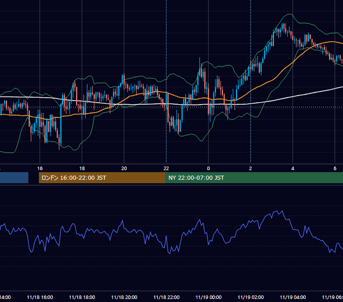Click the 11/18 20:00 date label
The image size is (343, 302).
pos(124,297)
